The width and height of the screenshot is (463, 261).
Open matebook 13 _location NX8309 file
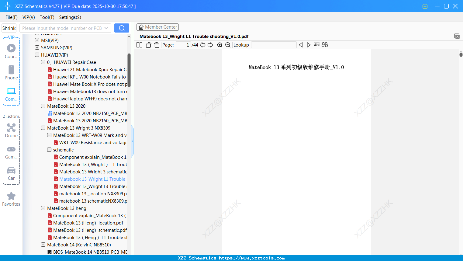point(91,193)
